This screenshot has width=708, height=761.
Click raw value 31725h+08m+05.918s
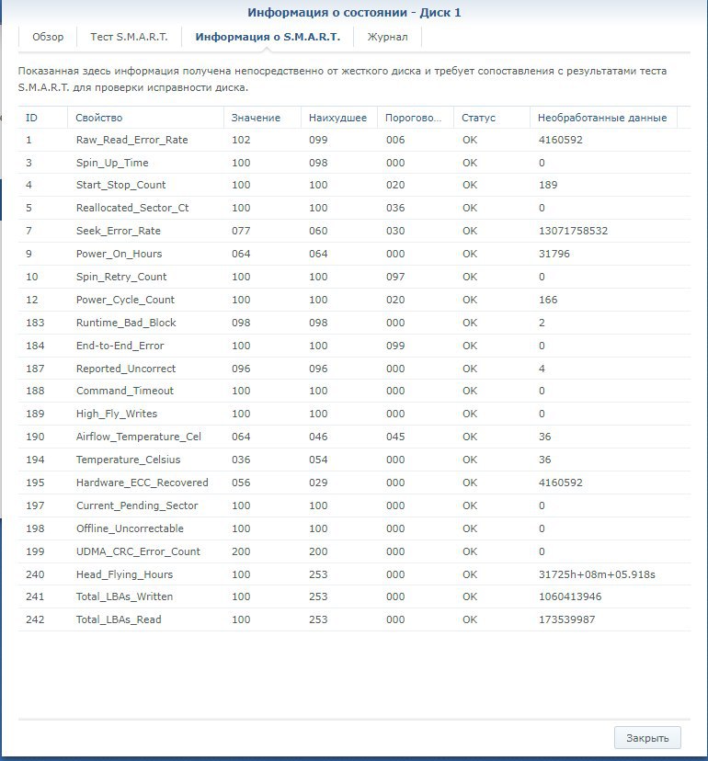pos(597,574)
